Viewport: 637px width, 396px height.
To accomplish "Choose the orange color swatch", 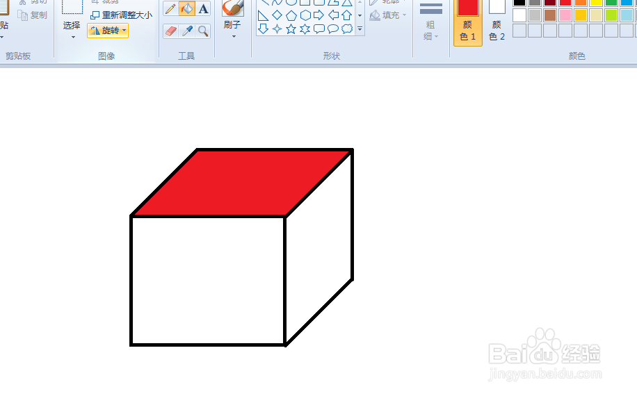I will (581, 3).
